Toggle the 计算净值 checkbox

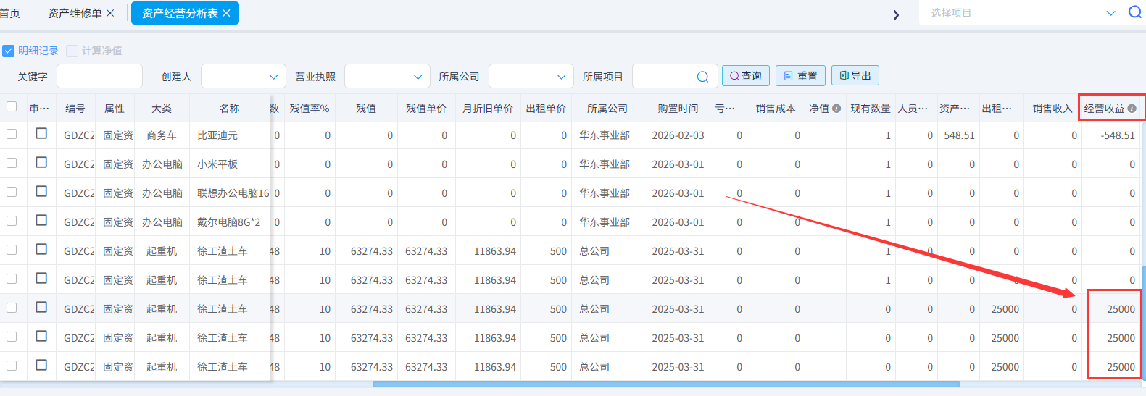72,51
